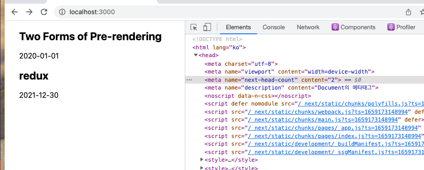
Task: Open the pages/_app.js script link
Action: tap(333, 127)
